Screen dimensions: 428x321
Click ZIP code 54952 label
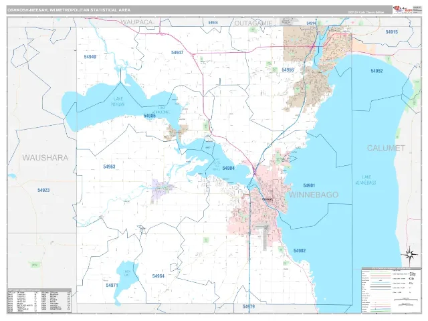[x=377, y=71]
